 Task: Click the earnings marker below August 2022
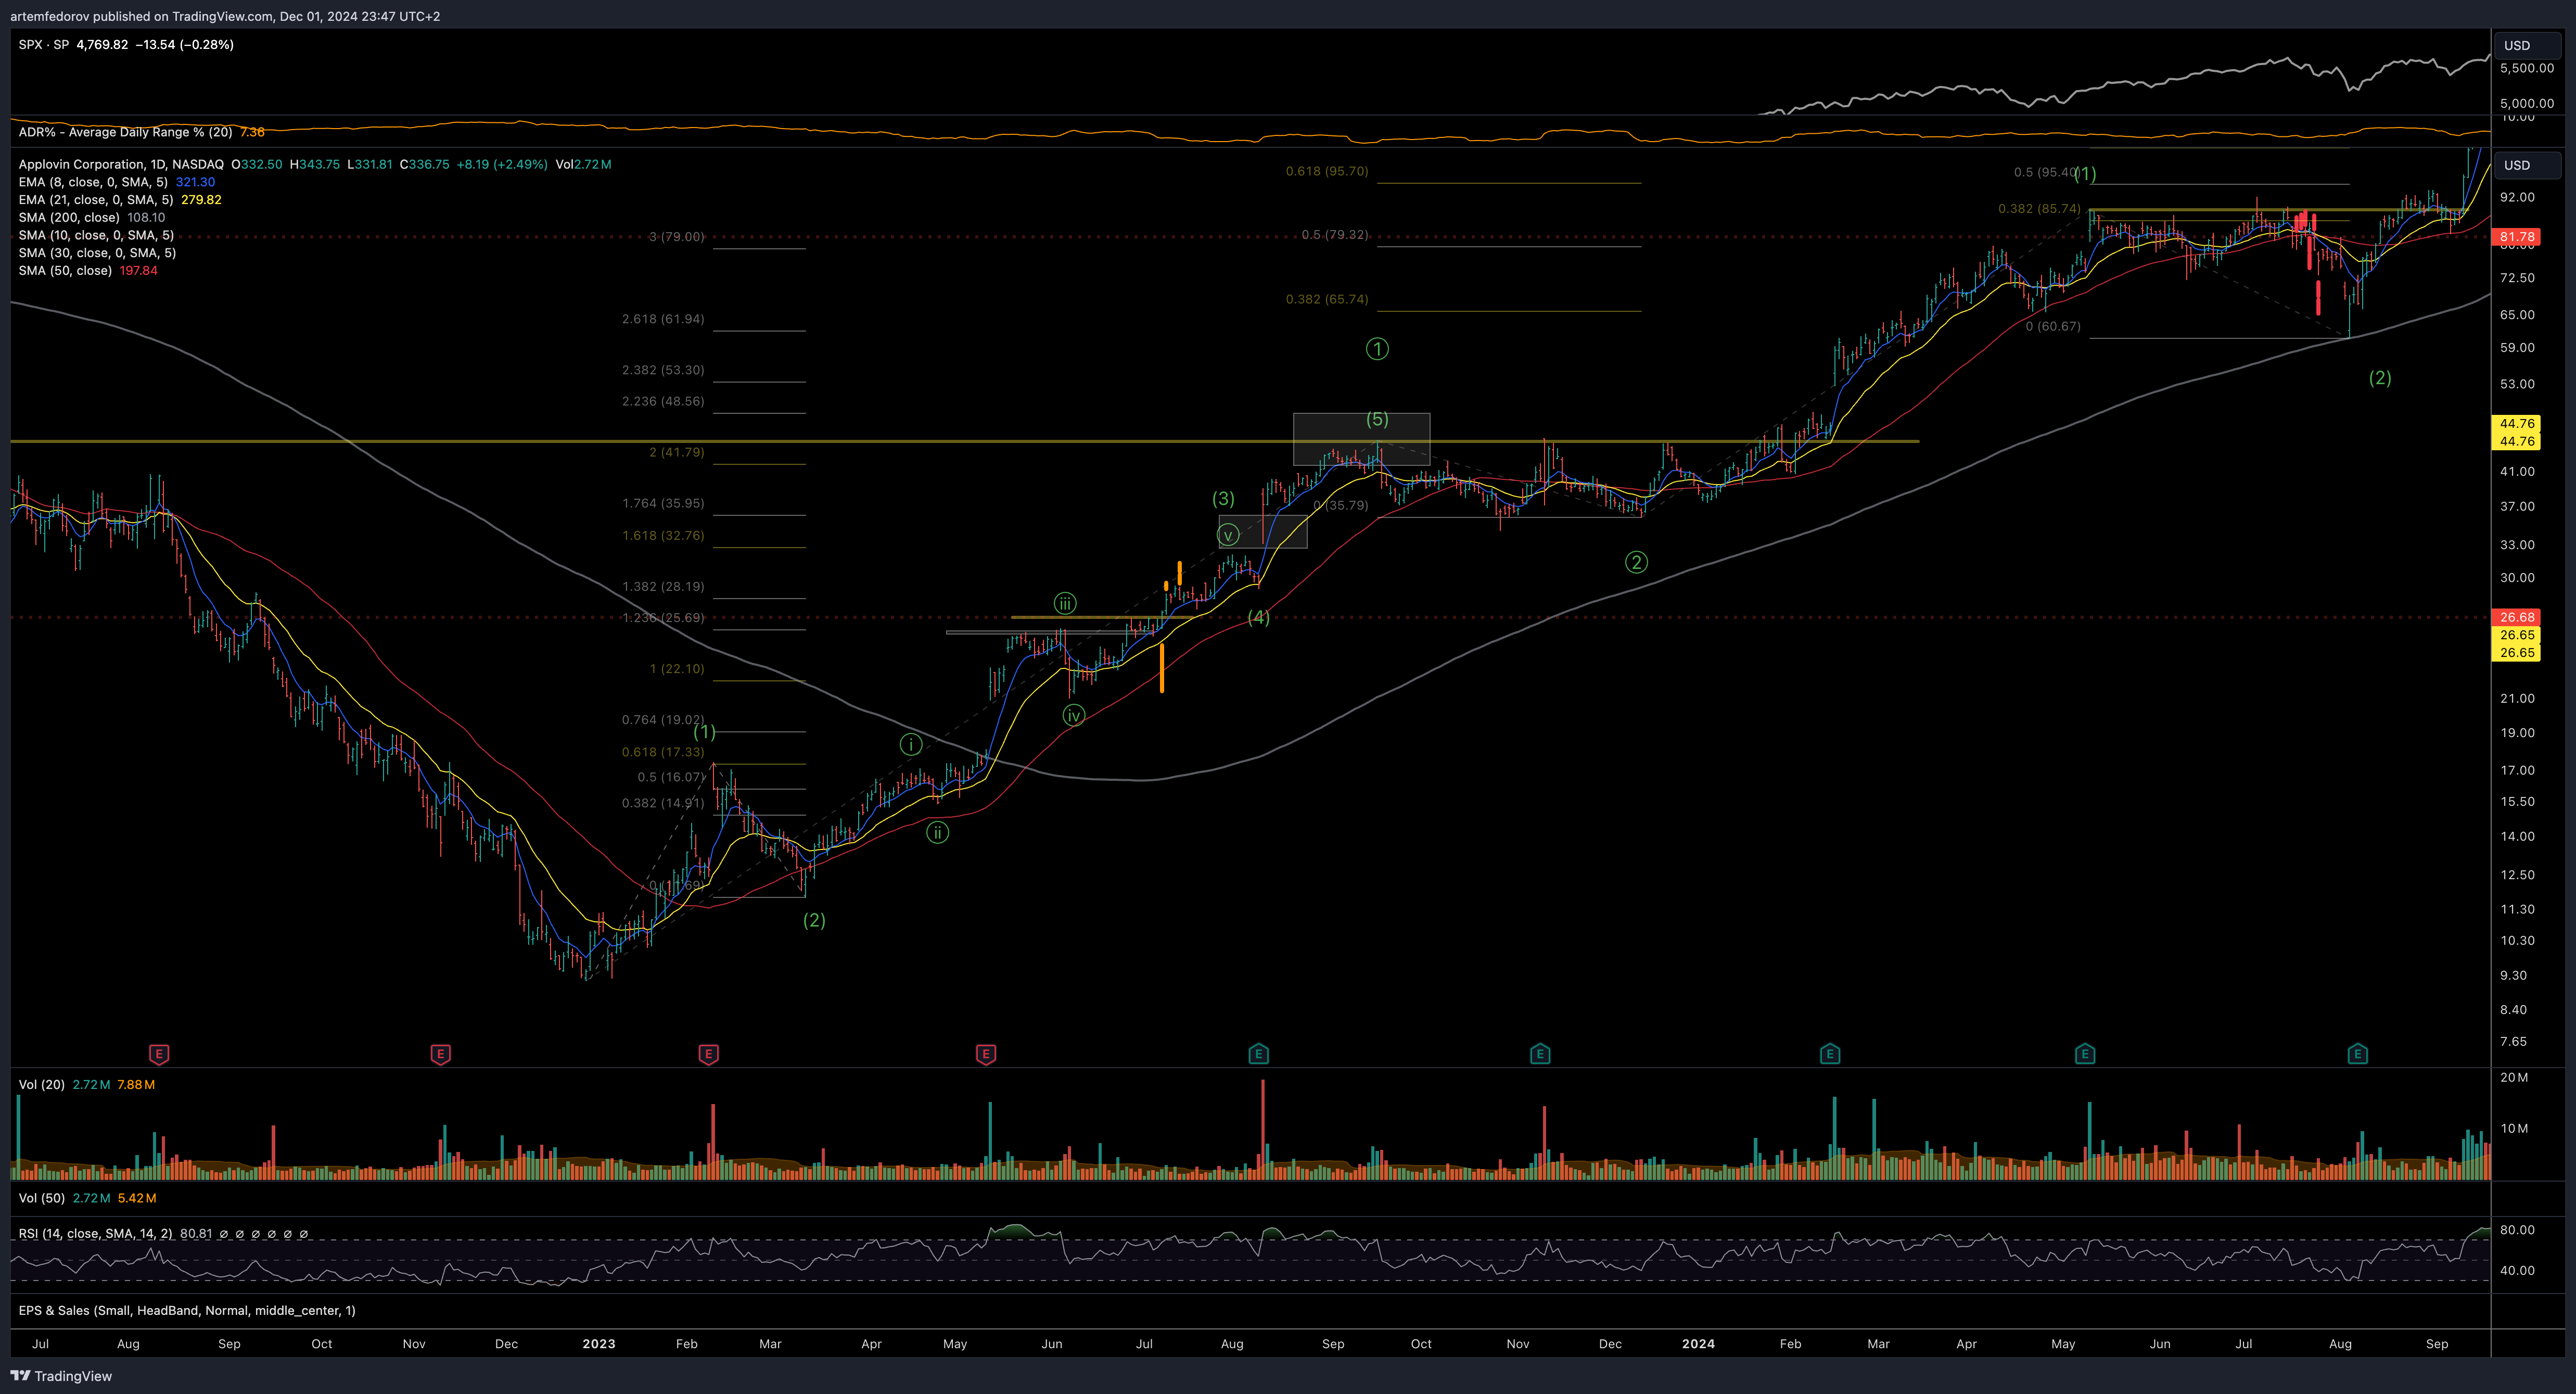pos(159,1053)
